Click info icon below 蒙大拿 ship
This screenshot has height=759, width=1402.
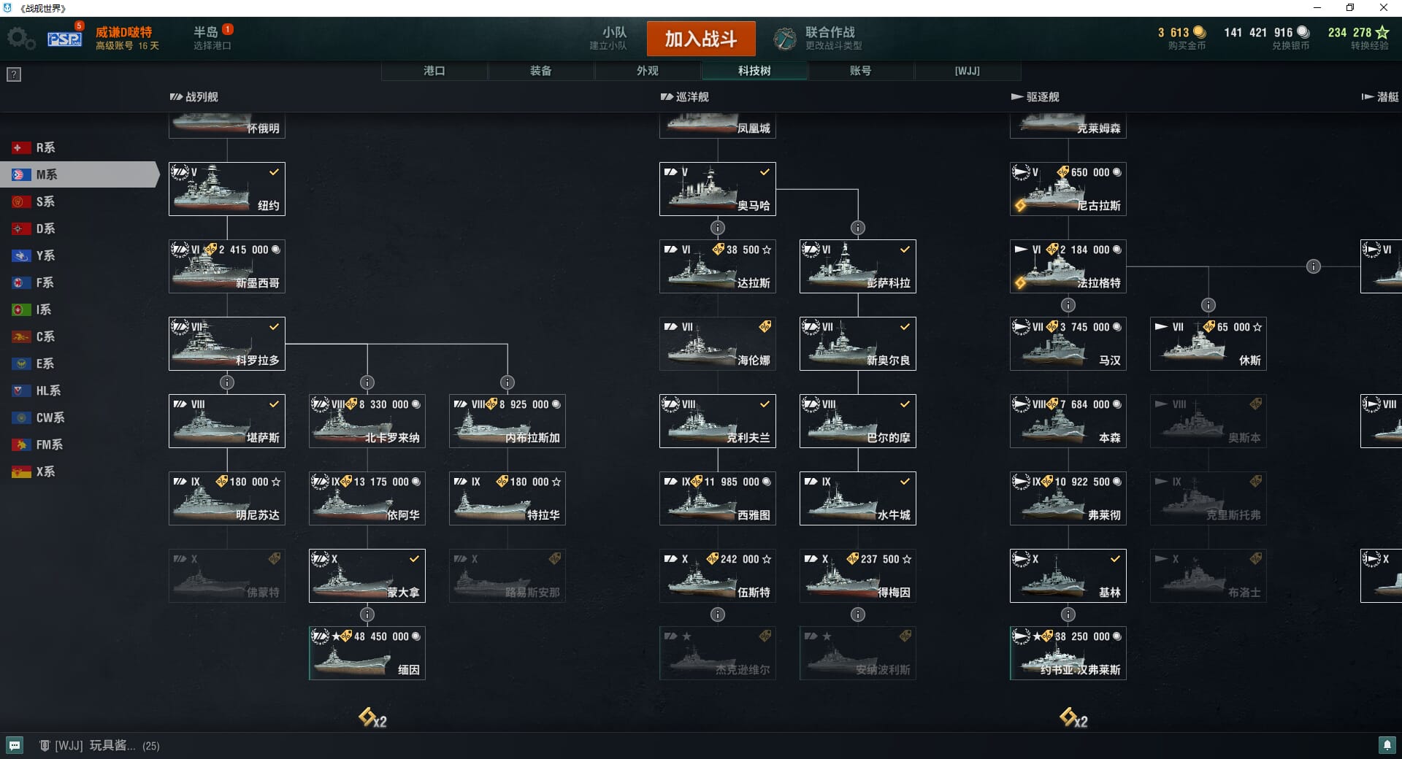[367, 614]
